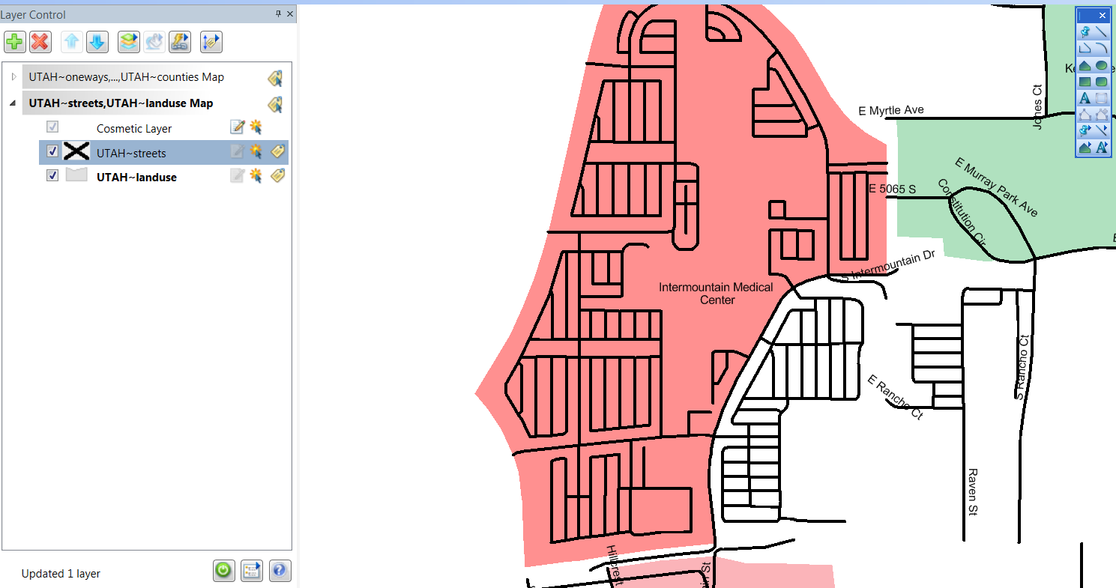Open UTAH~landuse style via its polygon swatch
The height and width of the screenshot is (588, 1116).
point(76,176)
